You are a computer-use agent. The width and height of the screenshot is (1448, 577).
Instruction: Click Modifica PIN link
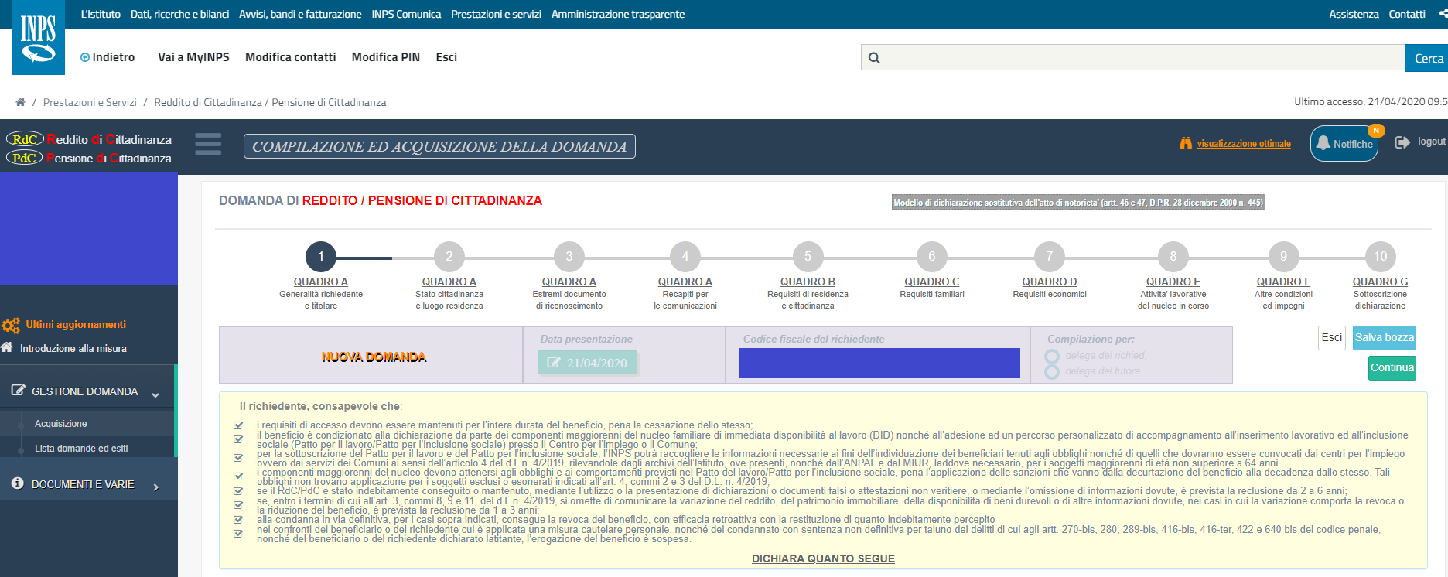386,57
